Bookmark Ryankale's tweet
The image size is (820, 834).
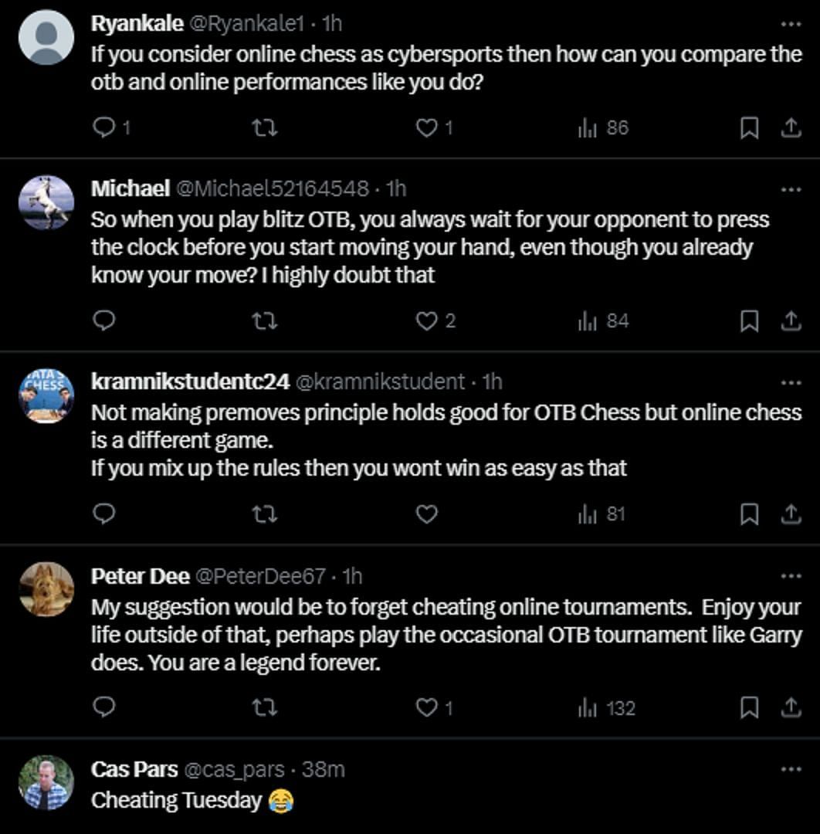pos(748,127)
